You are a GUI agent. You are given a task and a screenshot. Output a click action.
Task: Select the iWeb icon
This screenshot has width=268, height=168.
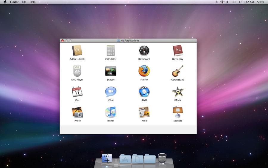pos(144,112)
